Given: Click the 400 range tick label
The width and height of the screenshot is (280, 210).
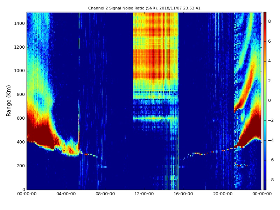Looking at the screenshot, I should [21, 142].
